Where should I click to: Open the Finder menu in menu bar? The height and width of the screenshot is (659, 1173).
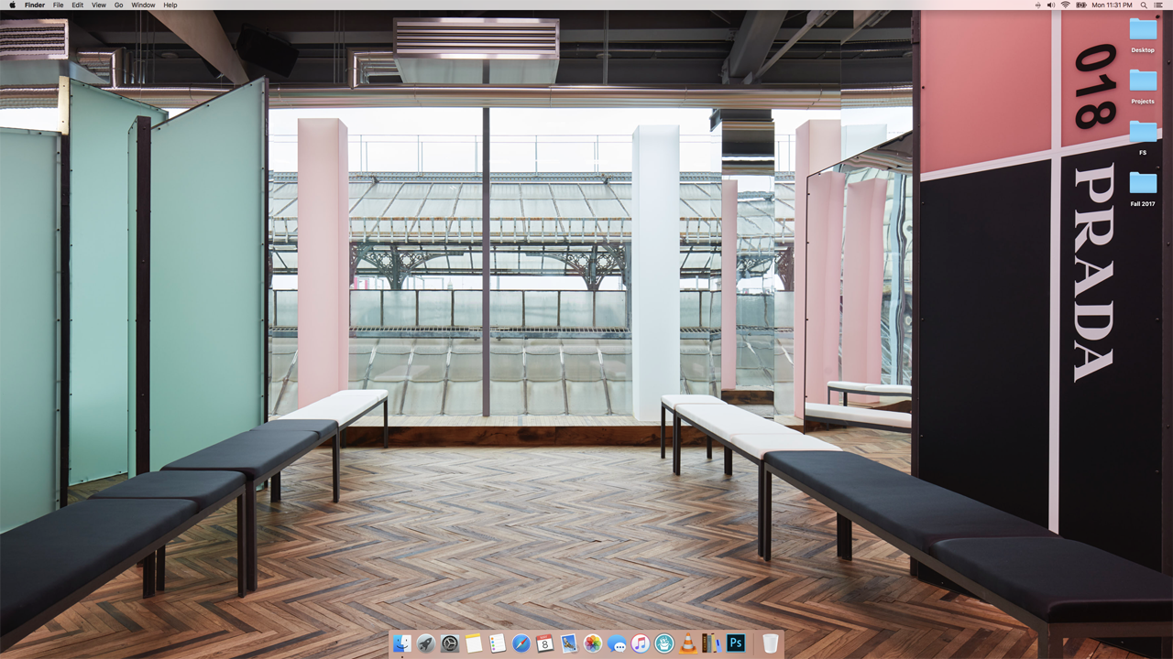[35, 5]
